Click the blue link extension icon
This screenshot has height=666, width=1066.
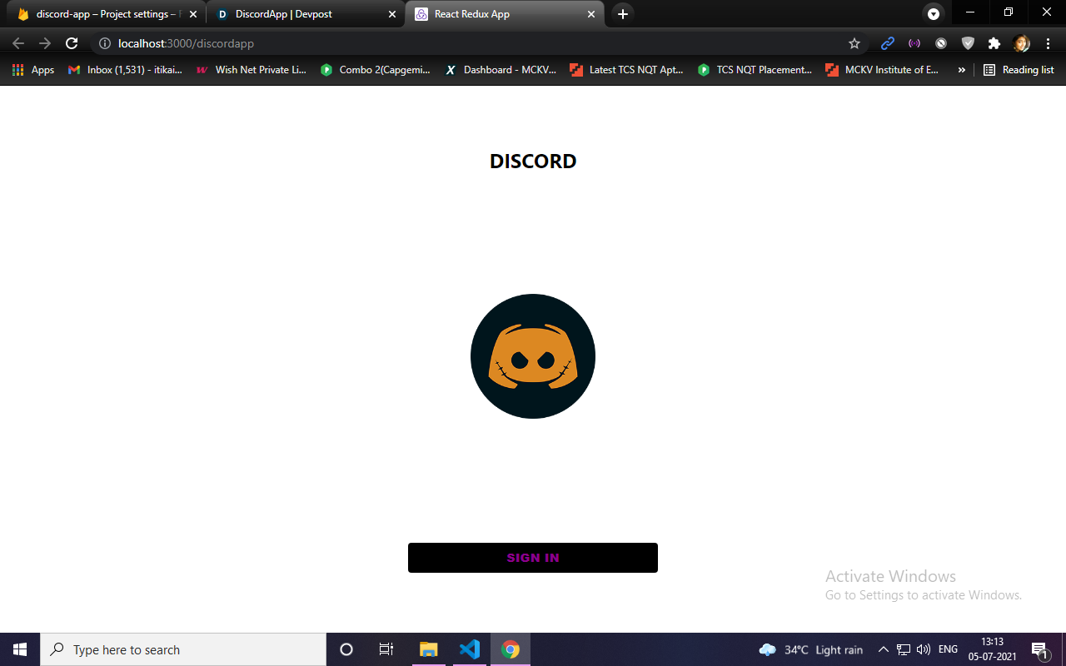pyautogui.click(x=887, y=43)
